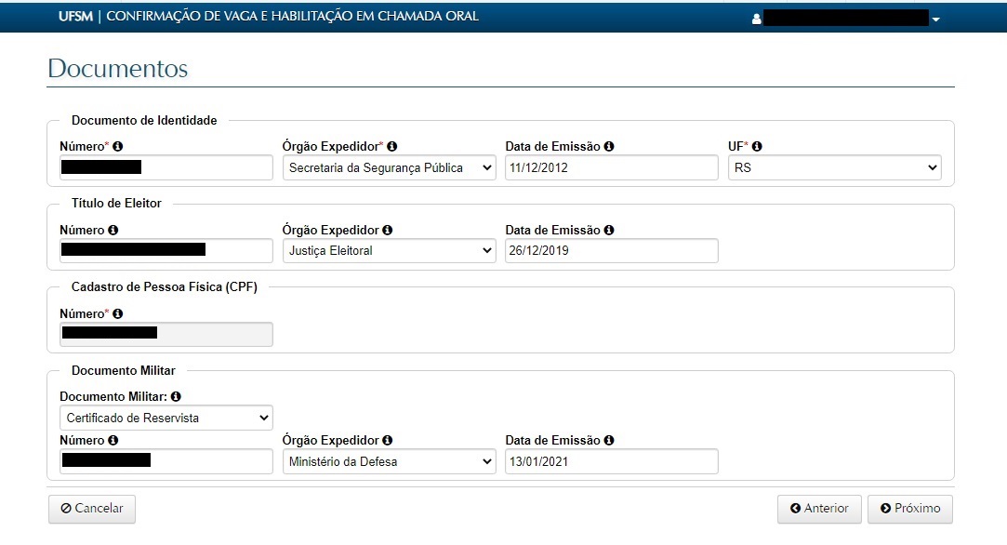The height and width of the screenshot is (545, 1007).
Task: Click info icon beside identity Órgão Expedidor
Action: click(x=392, y=147)
